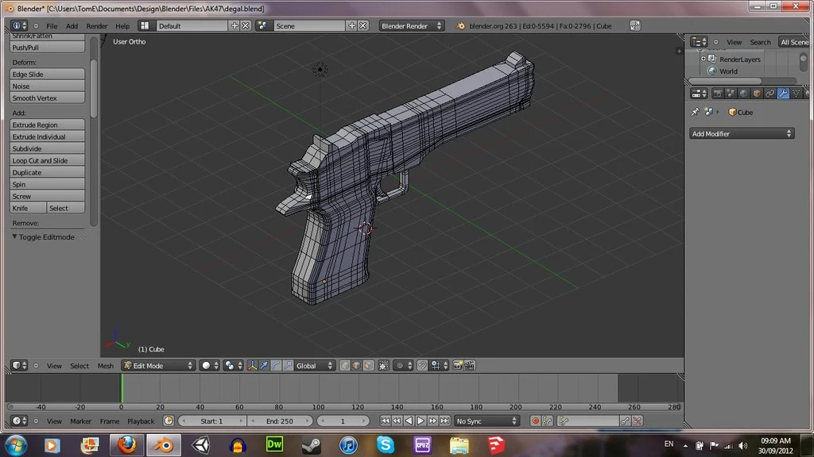
Task: Click the Blender logo splash icon
Action: (x=461, y=26)
